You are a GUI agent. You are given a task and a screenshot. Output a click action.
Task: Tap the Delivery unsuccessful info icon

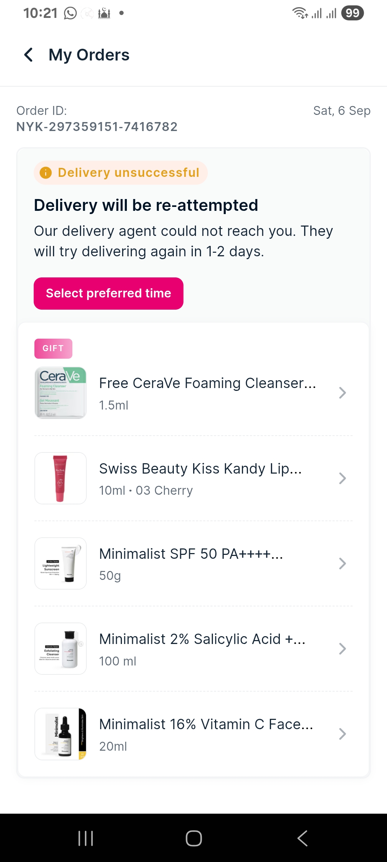coord(46,173)
